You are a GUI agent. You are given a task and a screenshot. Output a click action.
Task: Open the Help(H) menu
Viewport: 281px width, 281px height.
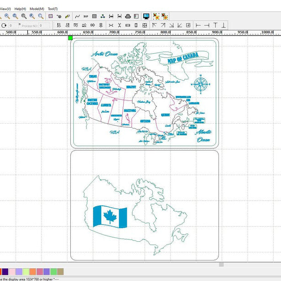pos(20,9)
